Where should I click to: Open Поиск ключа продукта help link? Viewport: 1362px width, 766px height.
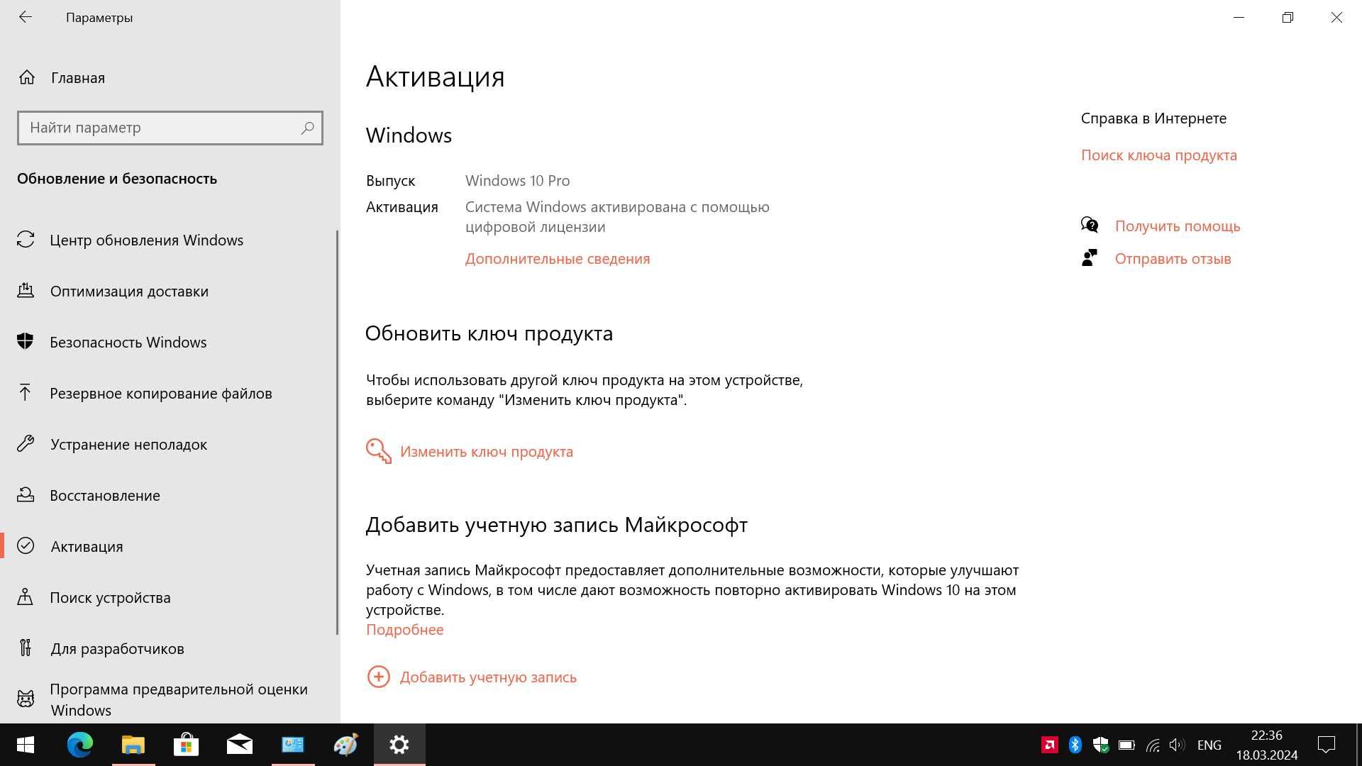pos(1159,155)
